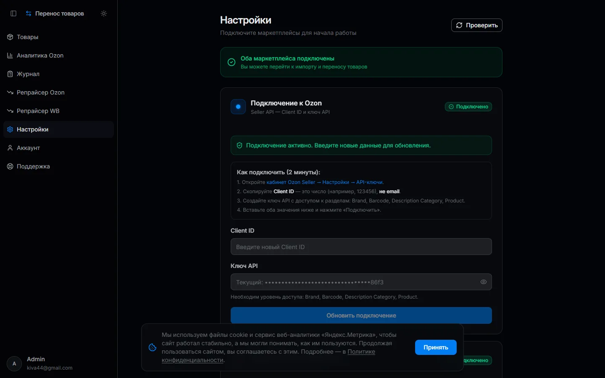Image resolution: width=605 pixels, height=378 pixels.
Task: Click the Подключено status badge for Ozon
Action: (x=468, y=107)
